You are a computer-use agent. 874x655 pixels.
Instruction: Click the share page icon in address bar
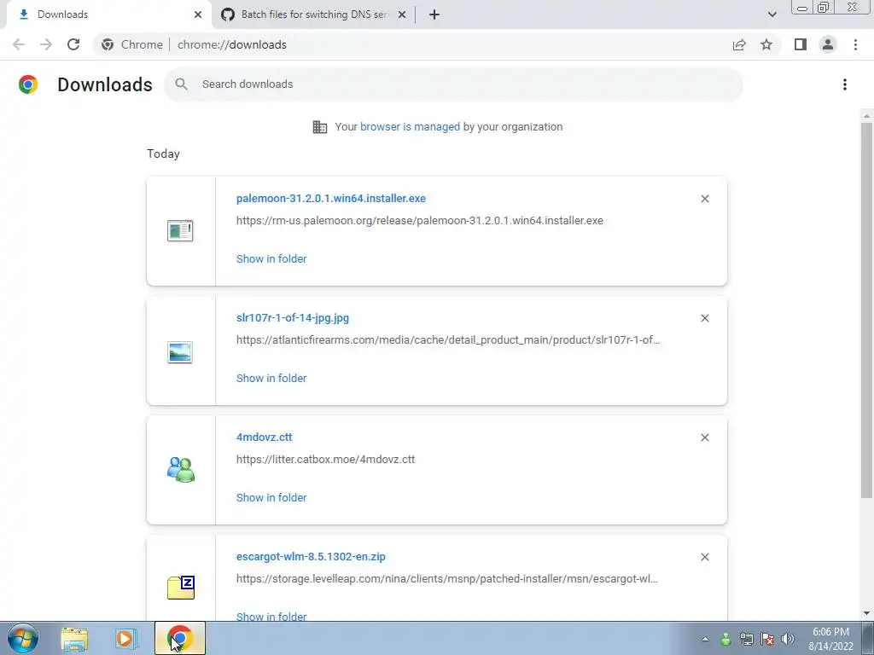pos(739,44)
